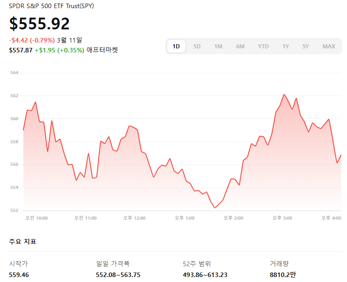Screen dimensions: 347x282
Task: Click the $557.87 after-market price
Action: click(20, 50)
